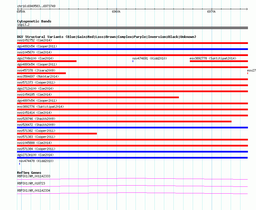Click the esv3892776 (Suktitipat2014) label
This screenshot has width=256, height=210.
(41, 107)
